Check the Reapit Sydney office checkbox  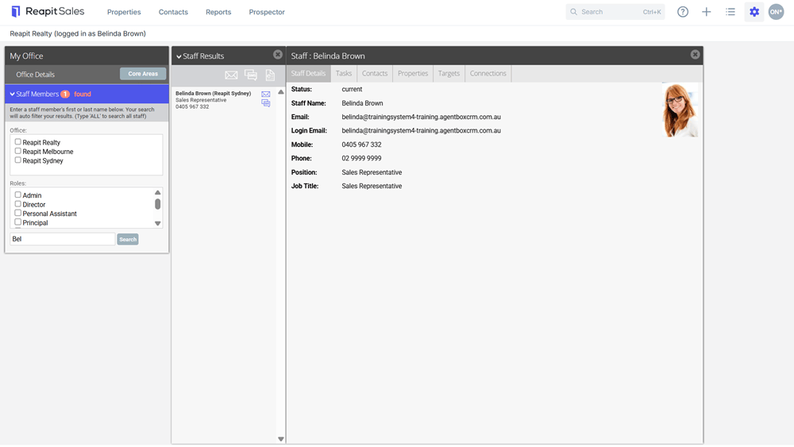tap(17, 160)
